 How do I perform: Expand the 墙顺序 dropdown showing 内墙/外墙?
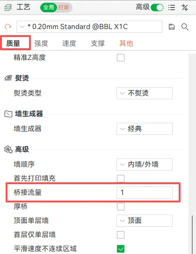pyautogui.click(x=145, y=164)
